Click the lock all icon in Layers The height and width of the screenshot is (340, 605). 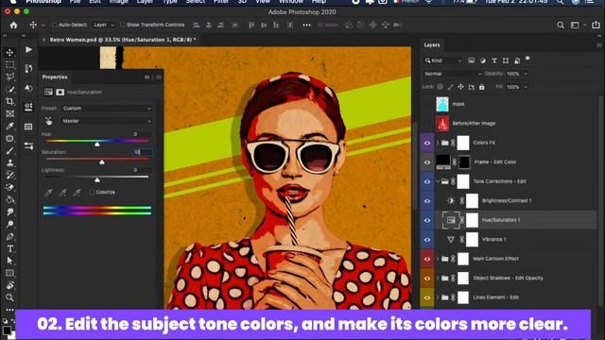coord(481,87)
